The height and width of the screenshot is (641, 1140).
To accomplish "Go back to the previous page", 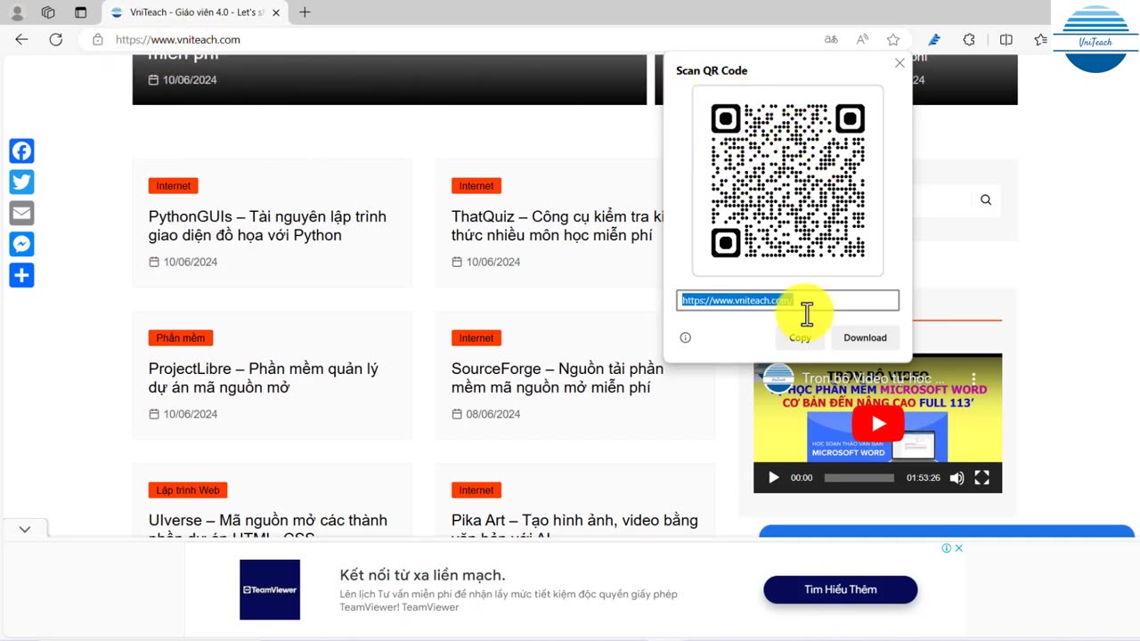I will point(21,39).
